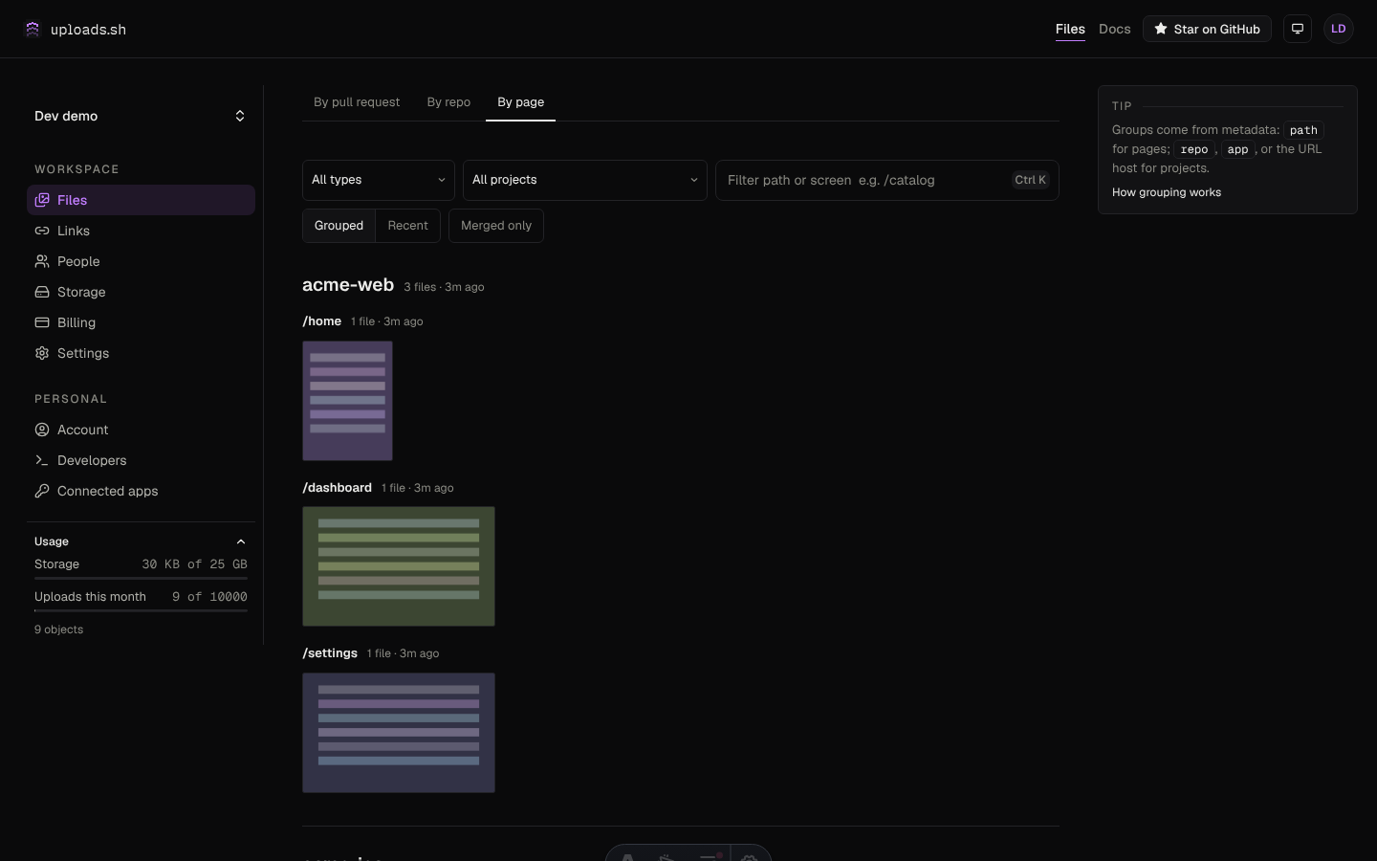
Task: Click the Files icon in sidebar
Action: (42, 200)
